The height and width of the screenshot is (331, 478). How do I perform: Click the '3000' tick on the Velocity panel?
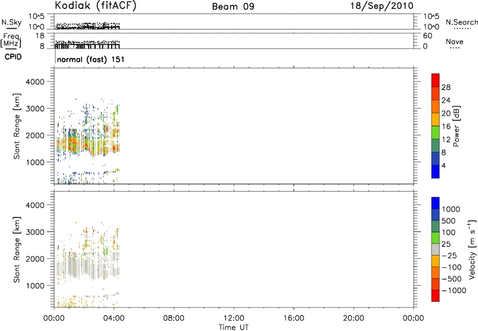(x=35, y=232)
